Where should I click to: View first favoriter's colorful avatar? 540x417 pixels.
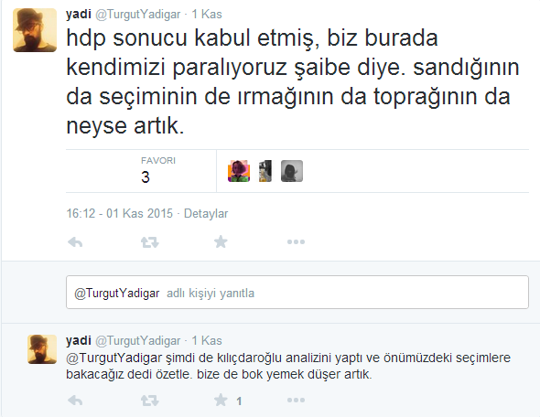pos(239,171)
